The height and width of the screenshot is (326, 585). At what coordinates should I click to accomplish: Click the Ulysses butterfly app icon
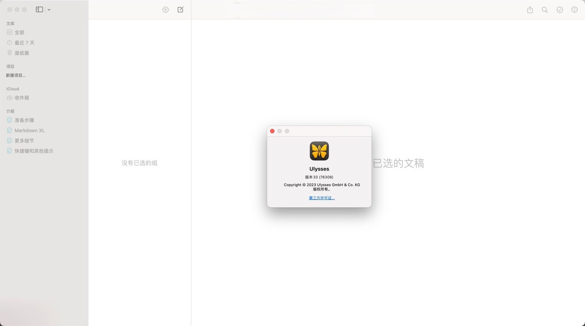tap(319, 151)
